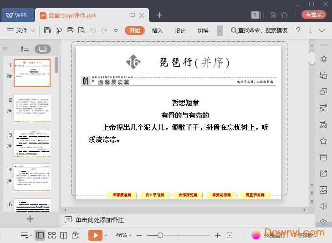This screenshot has width=332, height=243.
Task: Open the Help question mark
Action: pos(298,30)
